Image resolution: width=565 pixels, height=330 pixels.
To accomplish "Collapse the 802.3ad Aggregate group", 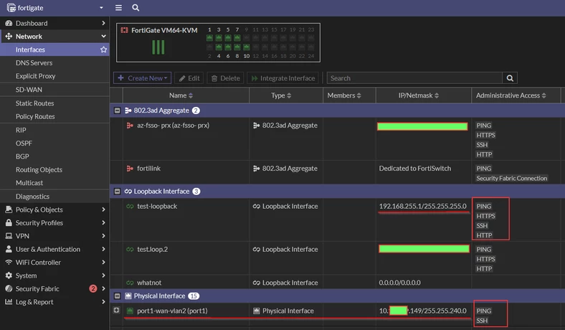I will (117, 110).
